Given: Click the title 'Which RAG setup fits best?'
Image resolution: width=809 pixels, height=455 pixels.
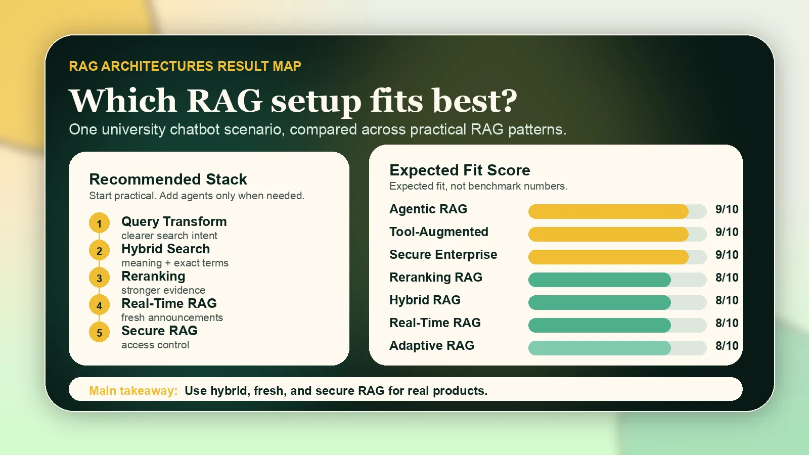Looking at the screenshot, I should point(293,101).
